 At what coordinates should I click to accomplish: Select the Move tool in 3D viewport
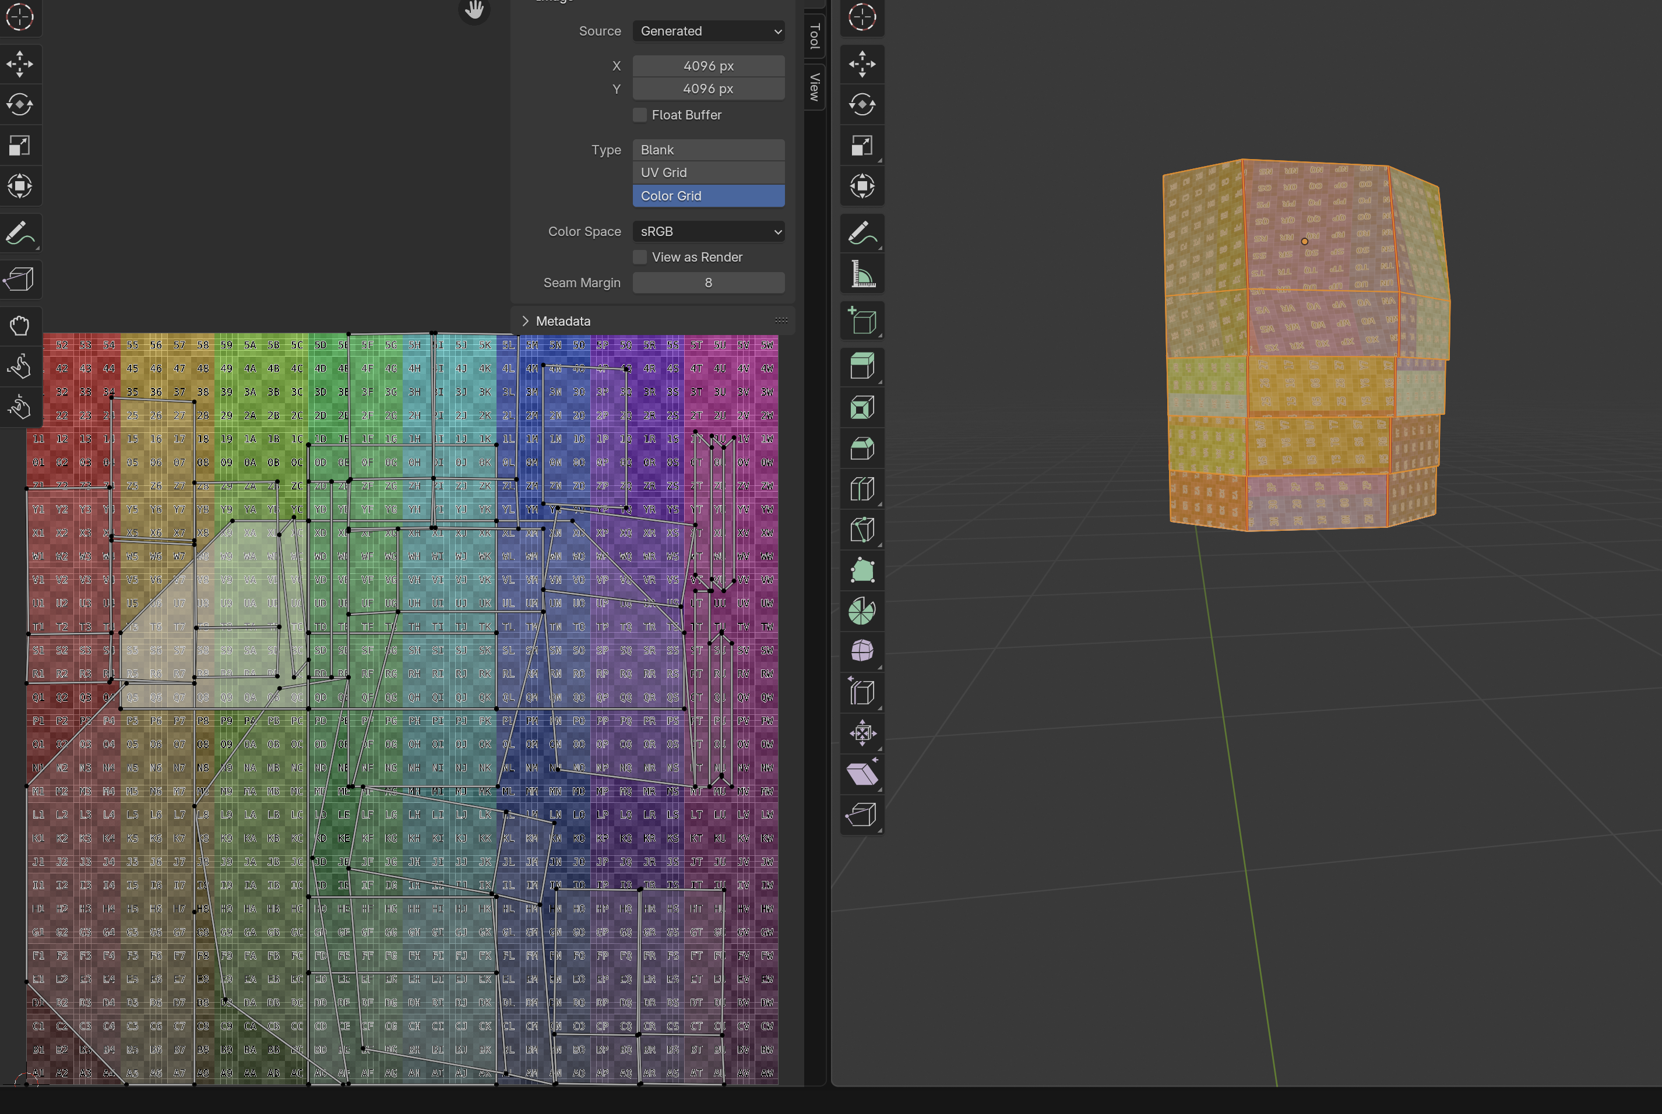tap(862, 64)
